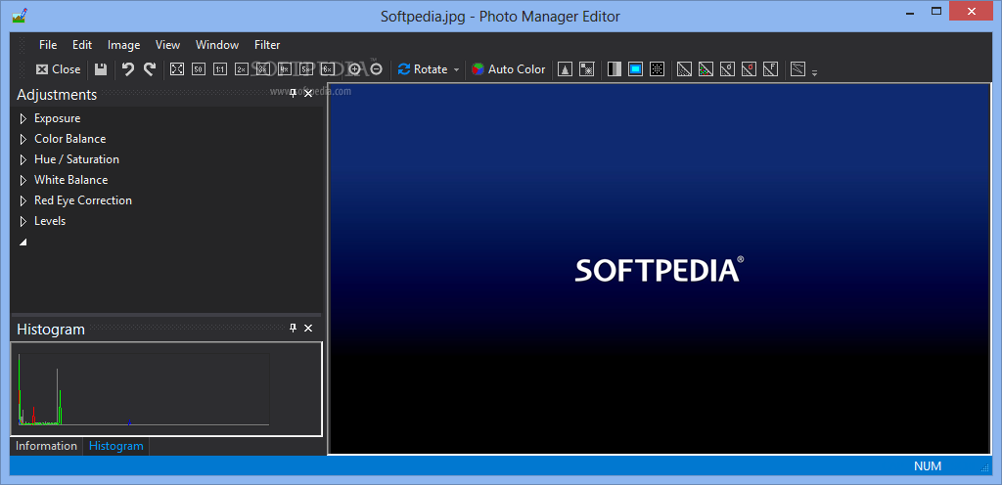Image resolution: width=1002 pixels, height=485 pixels.
Task: Select the Histogram tab
Action: (116, 446)
